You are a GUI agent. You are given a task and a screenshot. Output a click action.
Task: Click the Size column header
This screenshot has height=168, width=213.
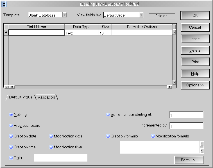tap(105, 27)
